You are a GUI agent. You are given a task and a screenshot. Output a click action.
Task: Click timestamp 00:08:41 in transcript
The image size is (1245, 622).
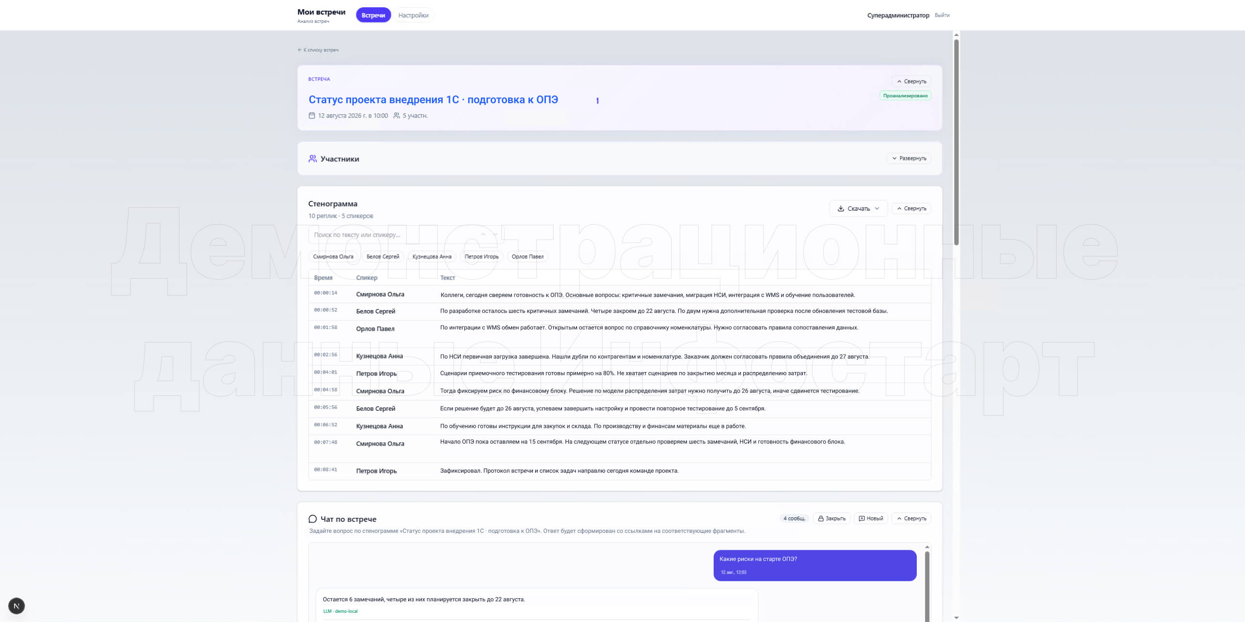click(325, 469)
